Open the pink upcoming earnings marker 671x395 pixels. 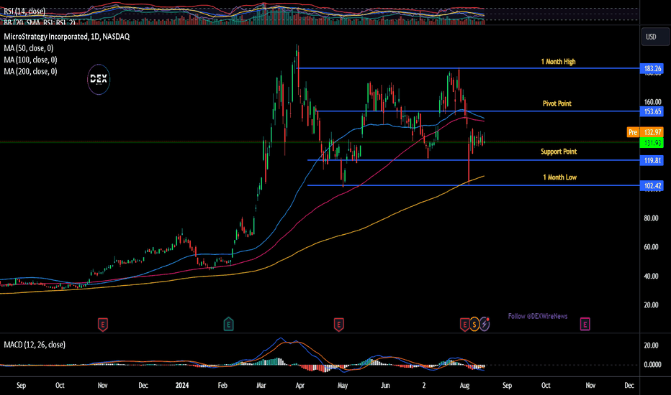tap(585, 325)
